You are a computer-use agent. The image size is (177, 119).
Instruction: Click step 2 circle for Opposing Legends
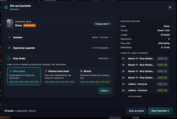[x=9, y=48]
